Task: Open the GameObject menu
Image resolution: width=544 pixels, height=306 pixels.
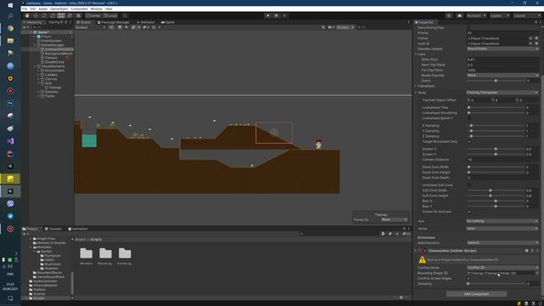Action: (x=59, y=9)
